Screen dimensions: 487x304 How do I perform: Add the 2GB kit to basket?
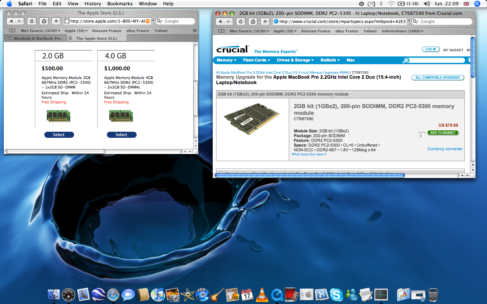(443, 133)
